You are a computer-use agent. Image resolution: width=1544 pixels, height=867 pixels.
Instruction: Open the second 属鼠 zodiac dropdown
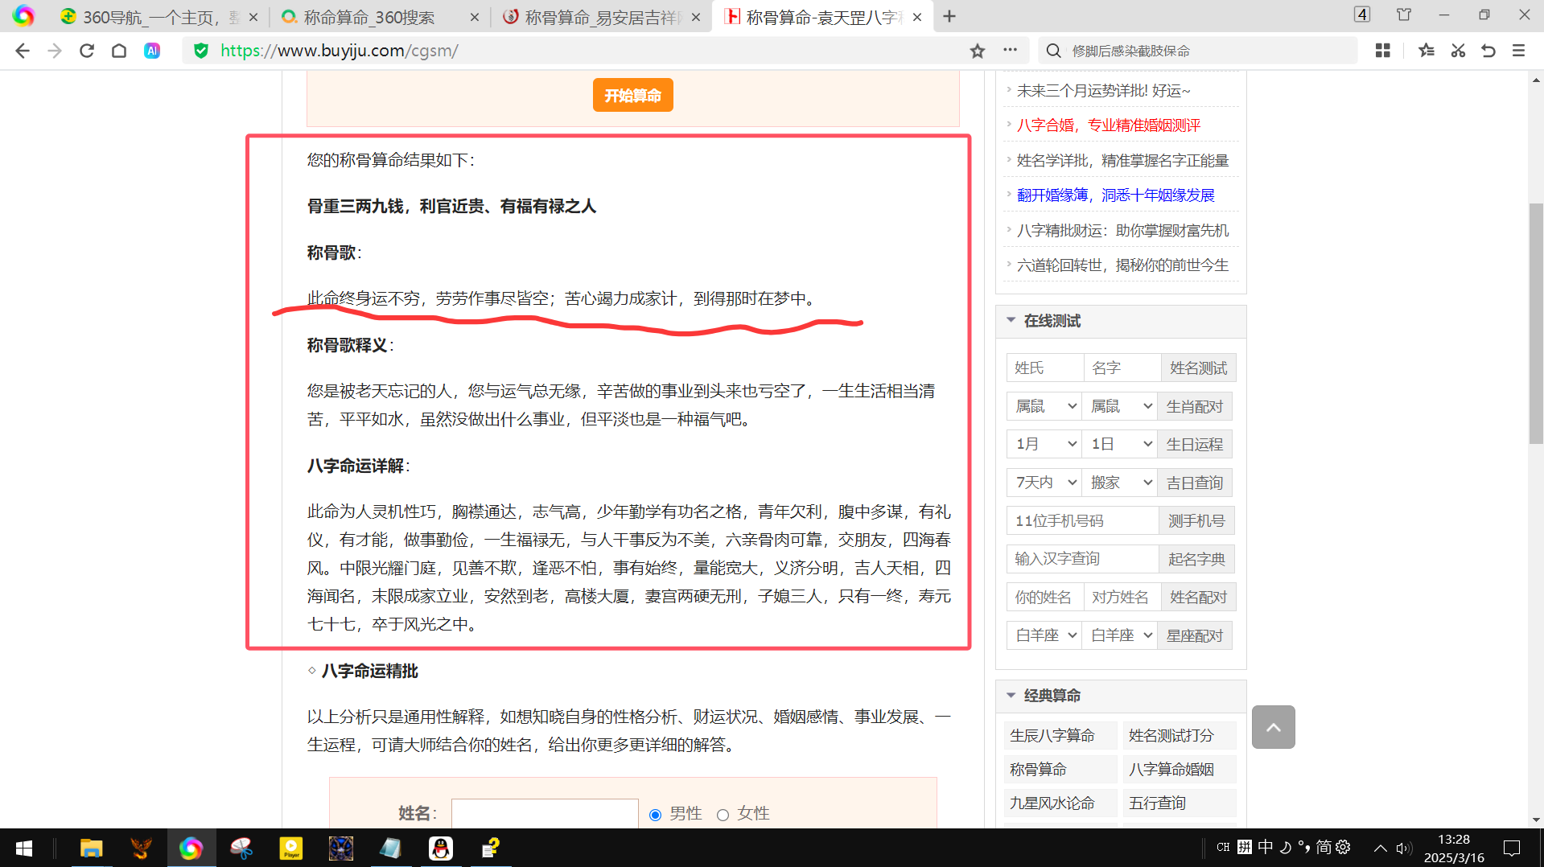[x=1119, y=406]
